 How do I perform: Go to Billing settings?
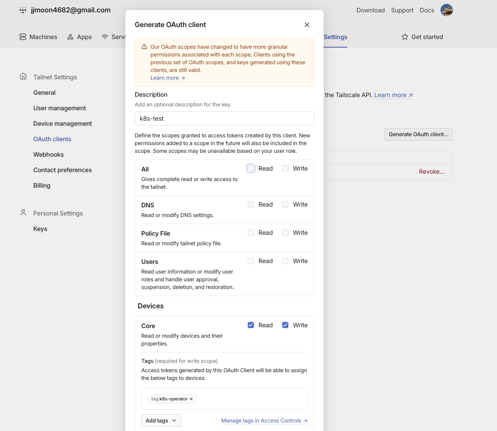pyautogui.click(x=42, y=185)
